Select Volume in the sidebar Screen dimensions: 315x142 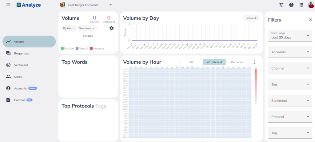29,42
